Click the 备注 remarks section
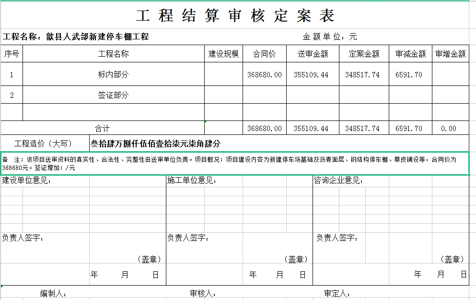Viewport: 476px width, 300px height. tap(192, 163)
